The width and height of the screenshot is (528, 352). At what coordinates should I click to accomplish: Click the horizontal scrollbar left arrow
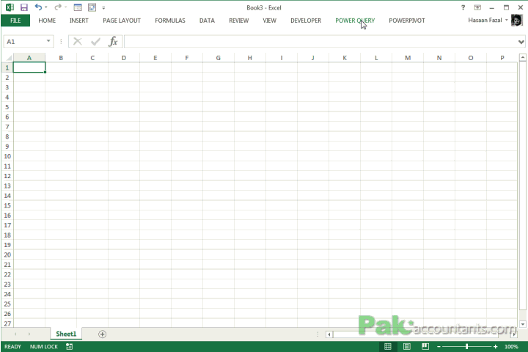tap(329, 334)
